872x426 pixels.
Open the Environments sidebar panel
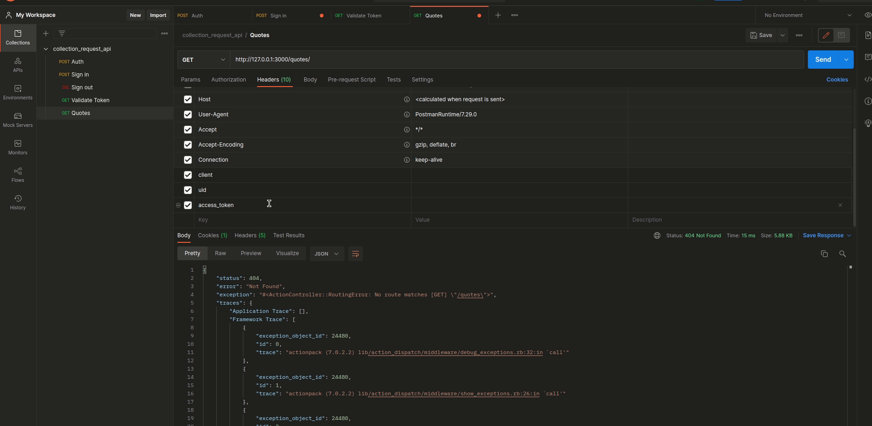[x=18, y=93]
